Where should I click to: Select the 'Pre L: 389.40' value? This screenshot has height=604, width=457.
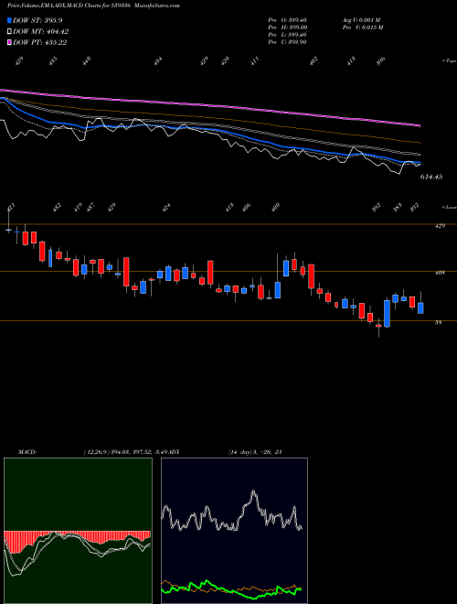click(x=287, y=35)
